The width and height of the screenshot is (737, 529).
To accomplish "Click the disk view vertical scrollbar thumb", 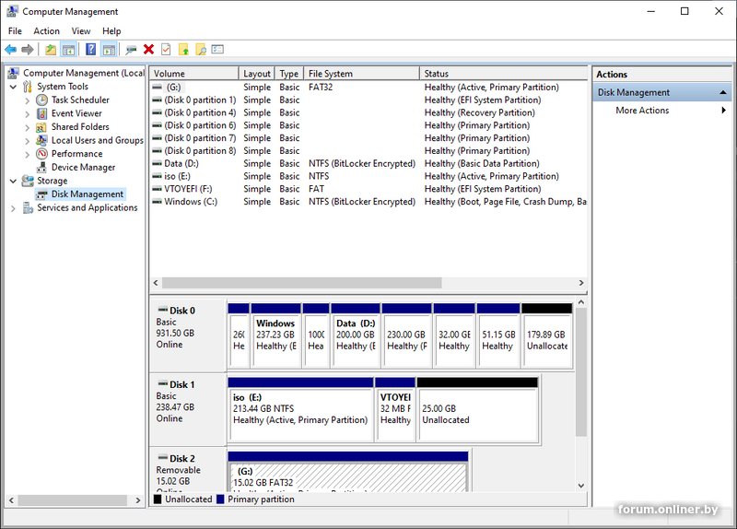I will pos(581,372).
